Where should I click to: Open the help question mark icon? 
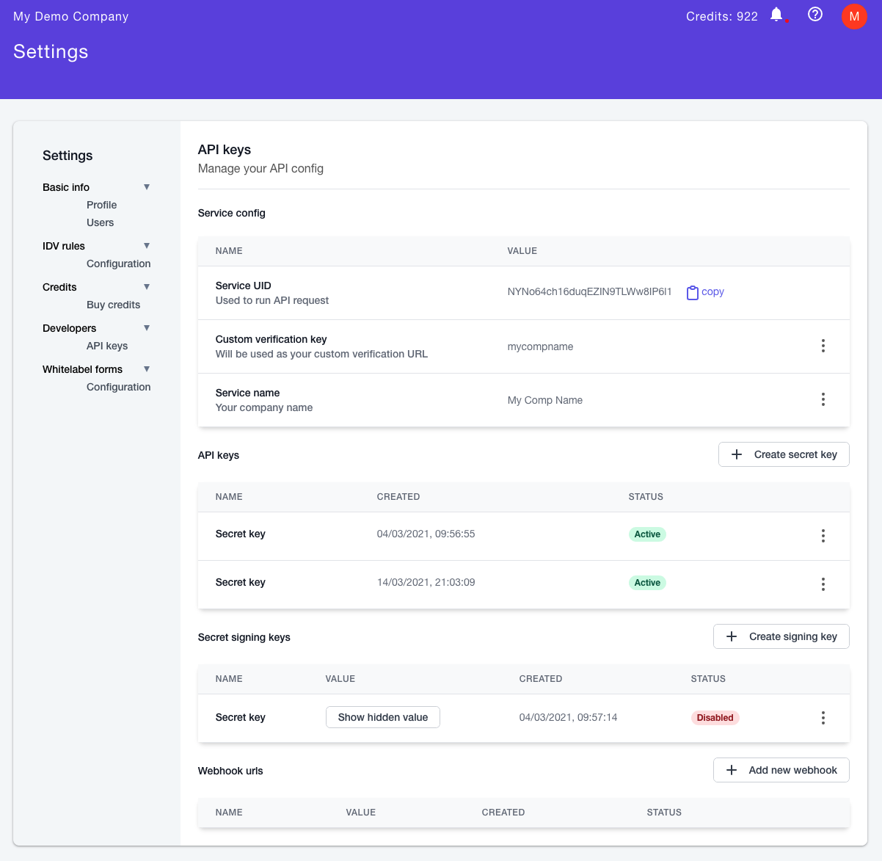[x=814, y=15]
